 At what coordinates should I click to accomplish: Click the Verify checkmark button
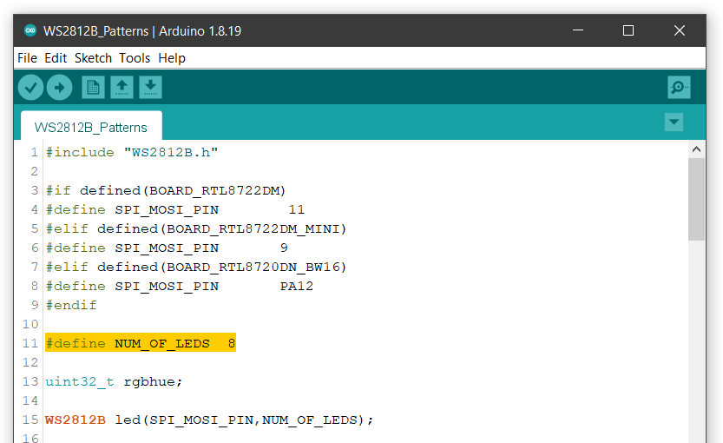tap(31, 87)
